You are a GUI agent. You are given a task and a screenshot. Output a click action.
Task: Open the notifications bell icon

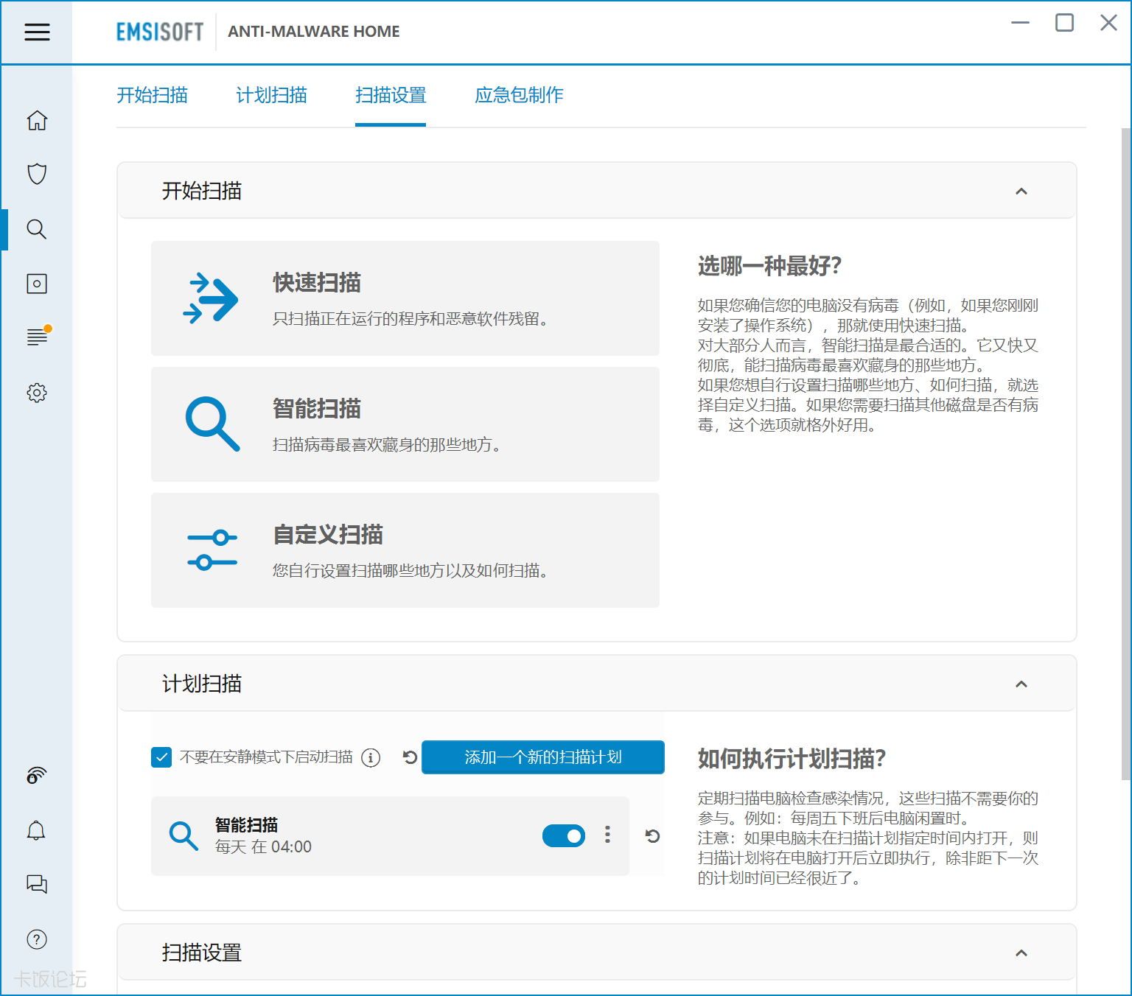tap(36, 831)
